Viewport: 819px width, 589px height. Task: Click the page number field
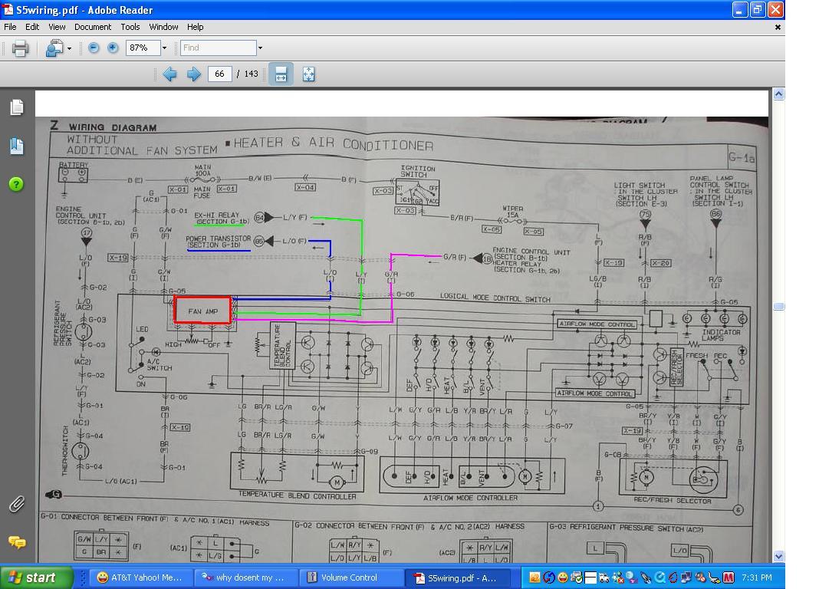click(x=219, y=74)
